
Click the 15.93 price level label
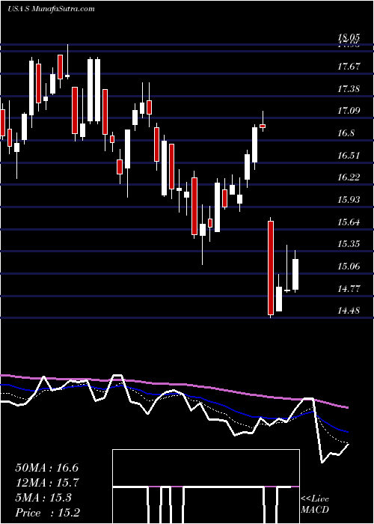[x=349, y=200]
